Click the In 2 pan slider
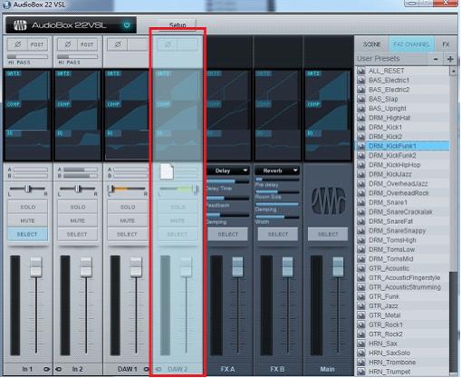The image size is (461, 378). click(x=78, y=189)
